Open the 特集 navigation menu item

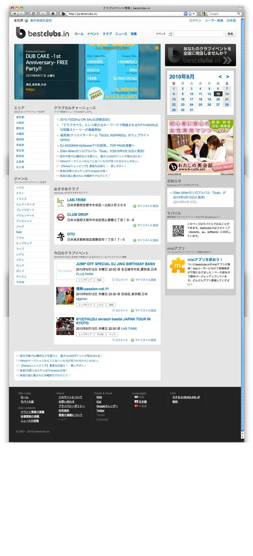[134, 34]
